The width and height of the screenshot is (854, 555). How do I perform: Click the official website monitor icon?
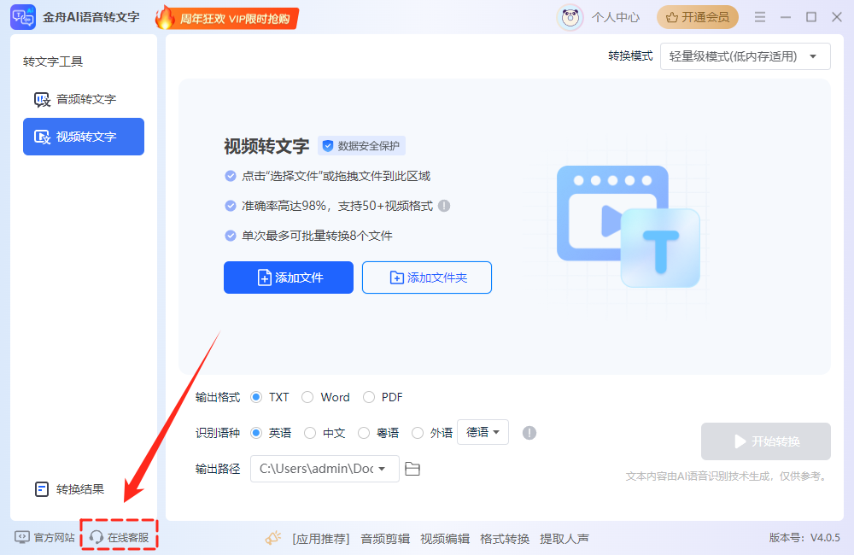pyautogui.click(x=22, y=537)
